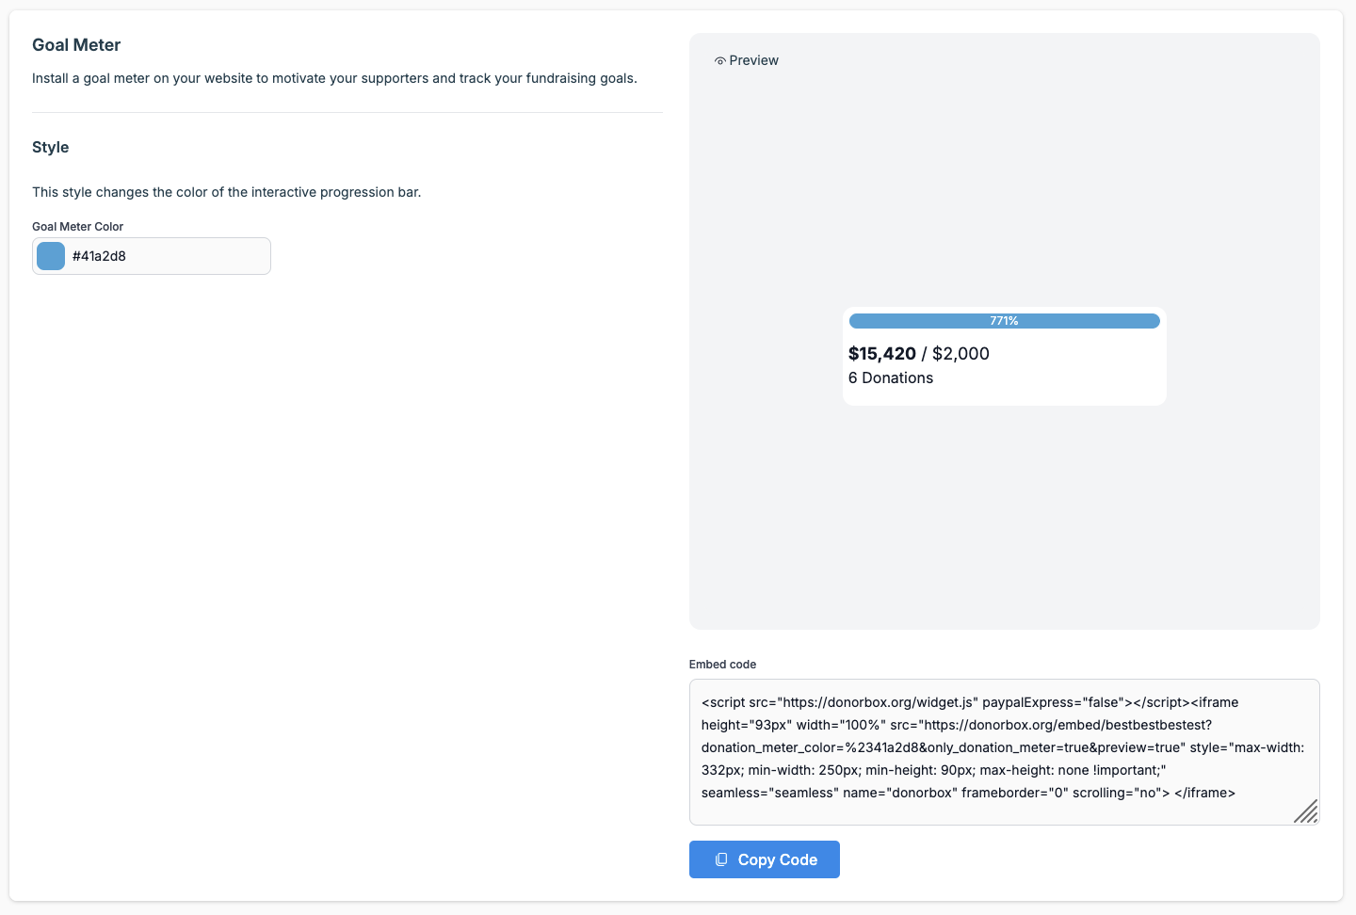Click the progression bar style description text
1356x915 pixels.
coord(226,192)
